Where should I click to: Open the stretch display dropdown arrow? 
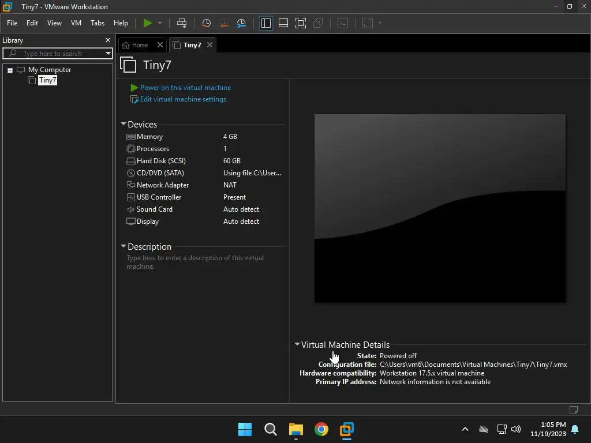(x=380, y=23)
